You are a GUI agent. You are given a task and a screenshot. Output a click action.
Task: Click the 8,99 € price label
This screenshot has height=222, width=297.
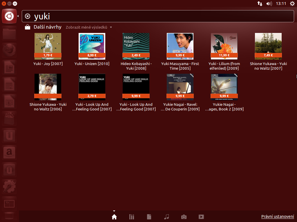click(x=92, y=55)
